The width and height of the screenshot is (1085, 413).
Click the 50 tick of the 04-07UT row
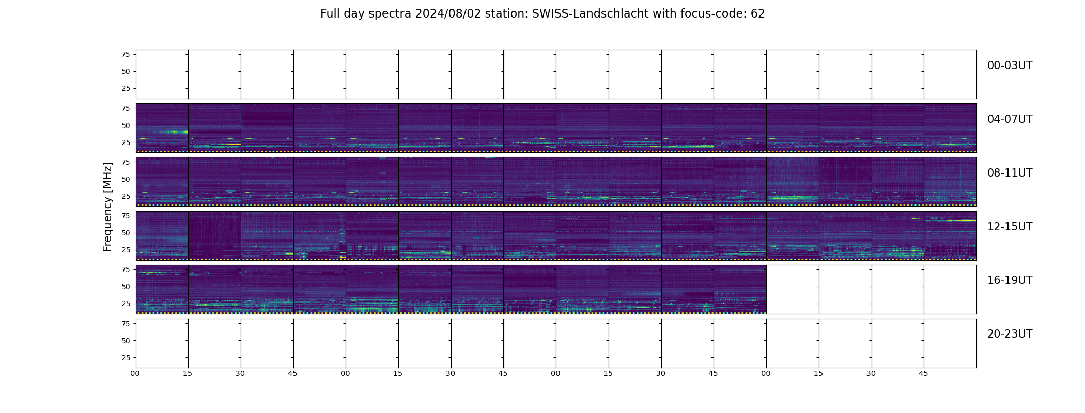tap(126, 125)
